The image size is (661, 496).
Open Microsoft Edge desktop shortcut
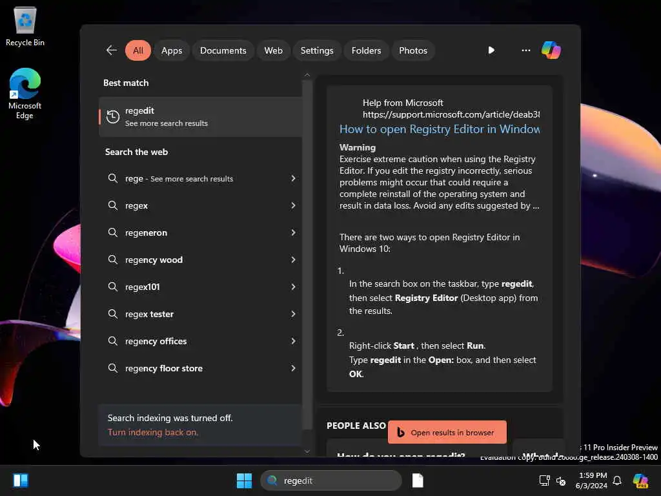tap(25, 94)
